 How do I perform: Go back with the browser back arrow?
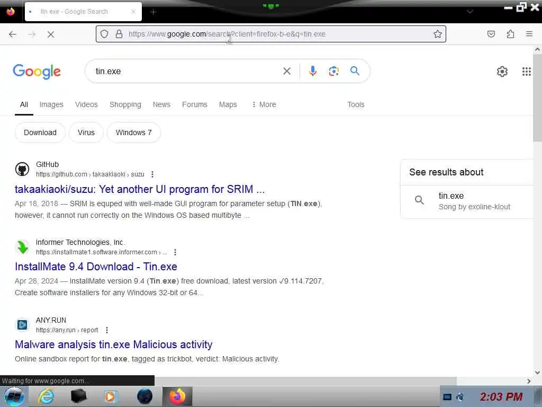pyautogui.click(x=13, y=34)
